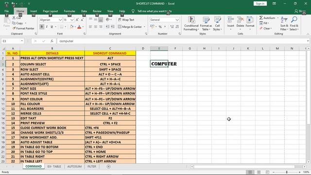This screenshot has height=175, width=311.
Task: Click the Decrease Decimal icon
Action: pos(177,27)
